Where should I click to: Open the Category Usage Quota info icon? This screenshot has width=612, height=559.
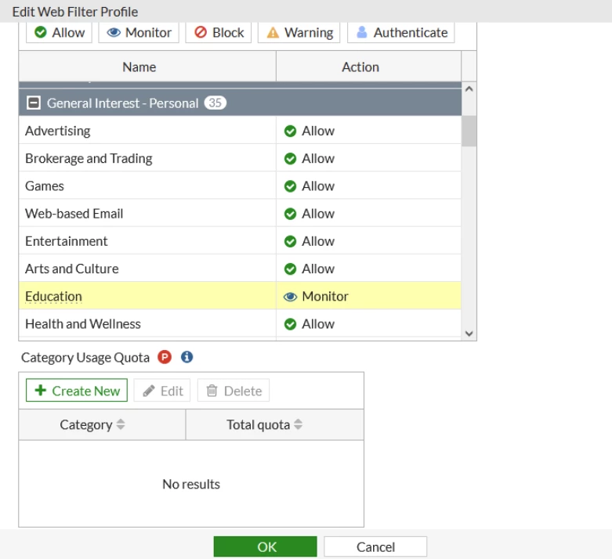pos(187,357)
